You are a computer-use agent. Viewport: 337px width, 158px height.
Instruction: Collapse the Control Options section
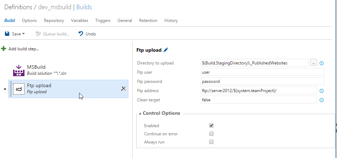click(139, 114)
